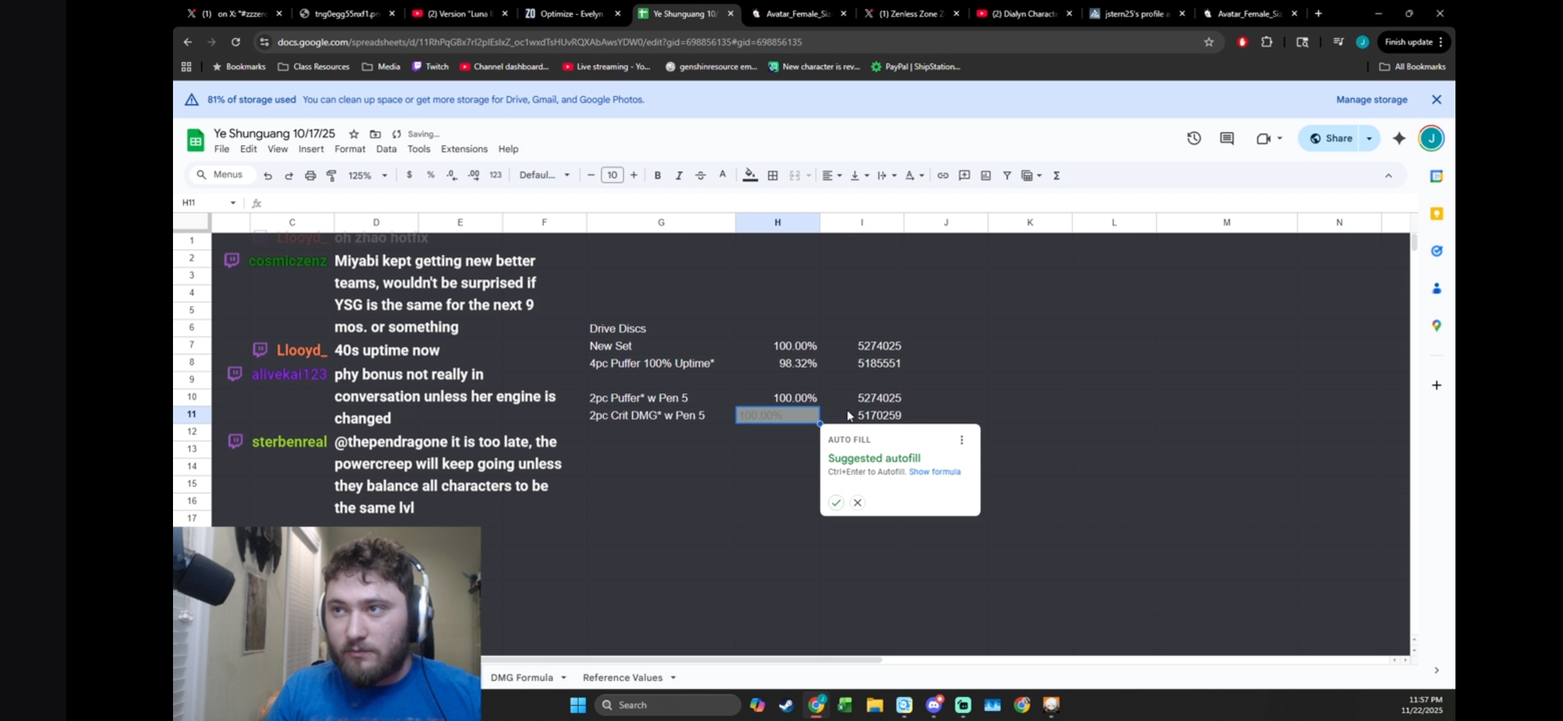The height and width of the screenshot is (721, 1563).
Task: Click the create filter icon
Action: click(1007, 176)
